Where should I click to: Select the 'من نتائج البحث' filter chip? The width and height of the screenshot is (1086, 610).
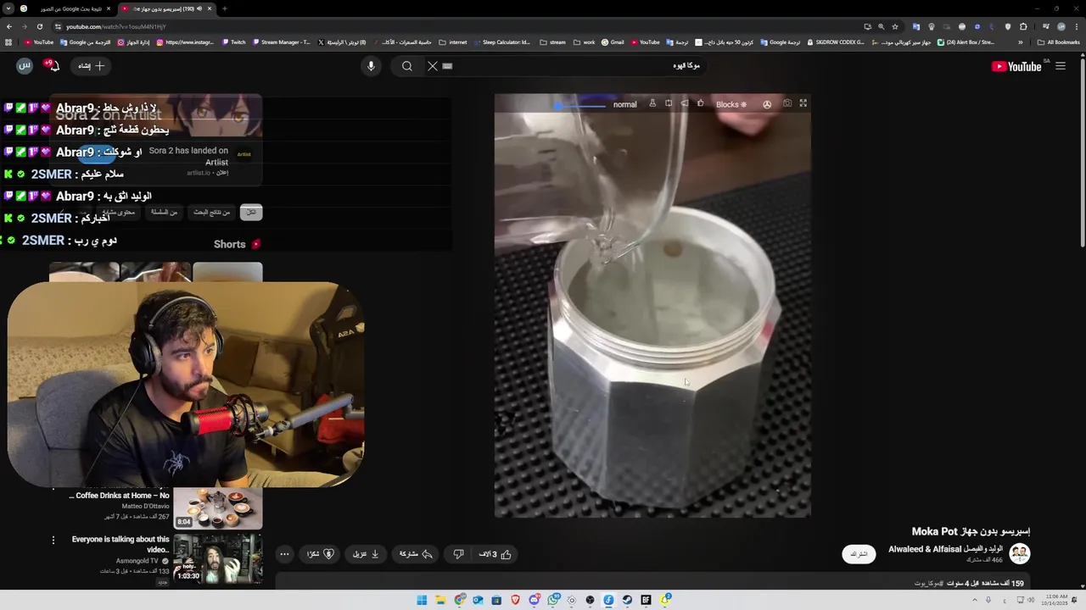212,212
